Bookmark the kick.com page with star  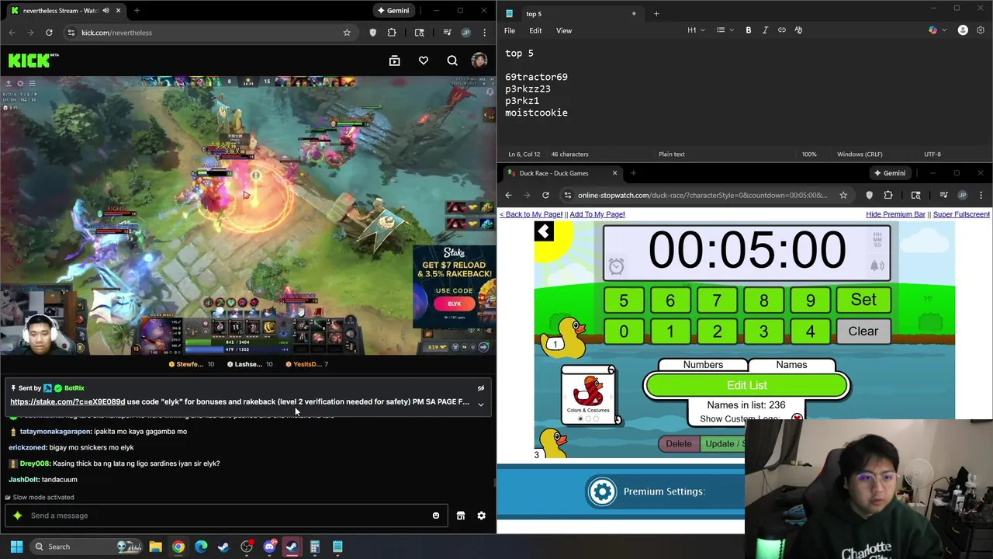click(347, 33)
